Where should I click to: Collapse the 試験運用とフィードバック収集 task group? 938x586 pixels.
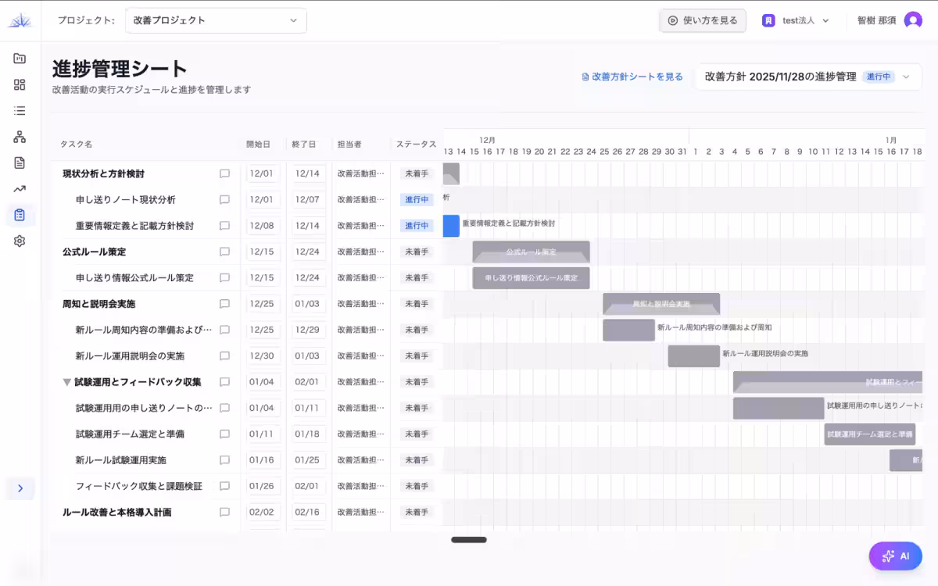click(66, 381)
